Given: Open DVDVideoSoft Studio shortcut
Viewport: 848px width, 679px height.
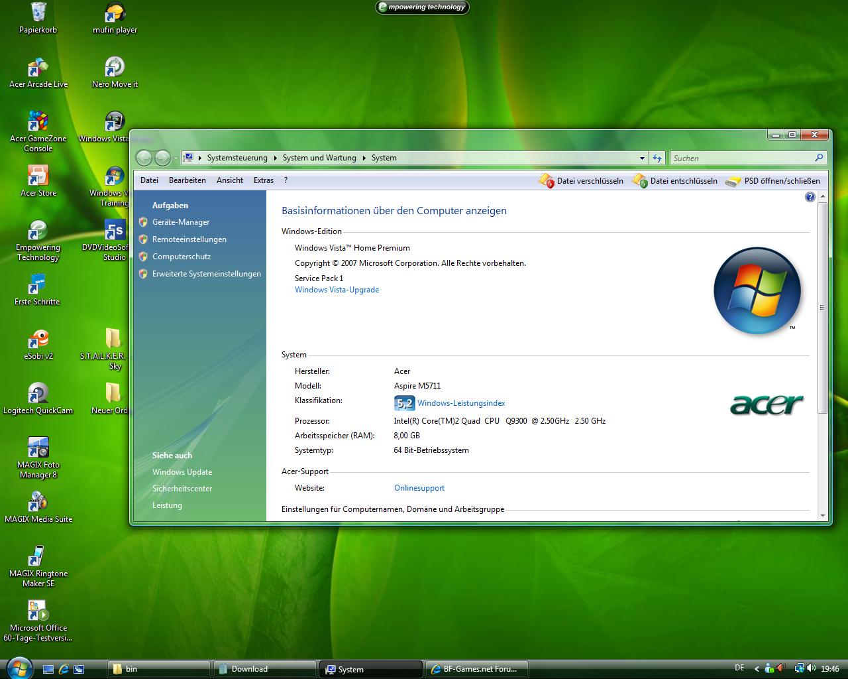Looking at the screenshot, I should [x=114, y=240].
